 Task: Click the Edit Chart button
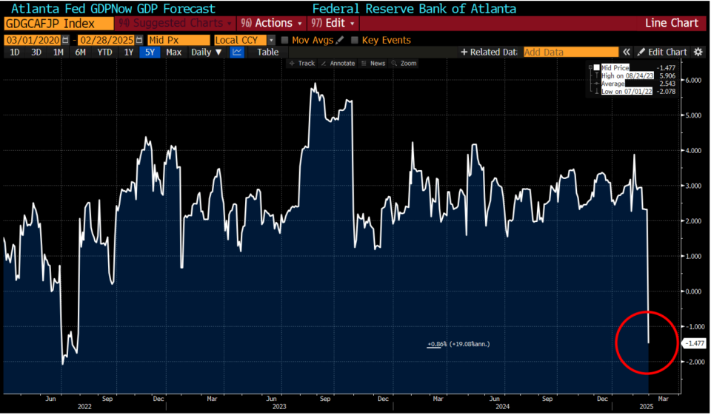pos(662,52)
